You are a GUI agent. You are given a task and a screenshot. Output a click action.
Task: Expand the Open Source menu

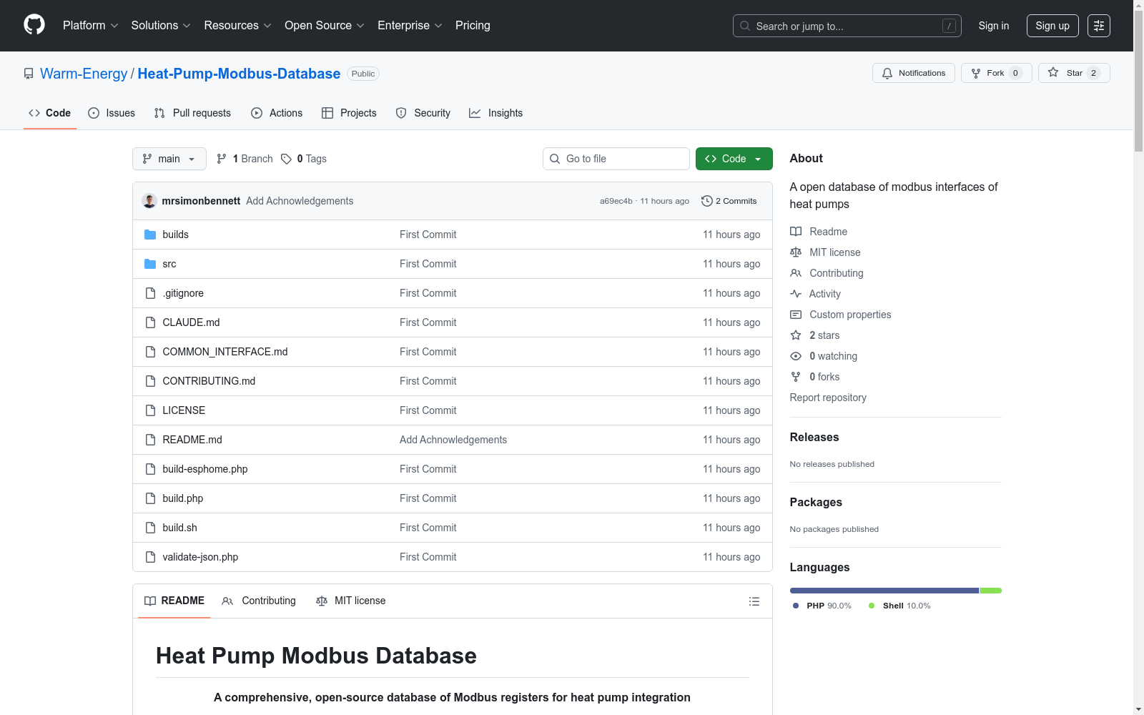point(325,26)
